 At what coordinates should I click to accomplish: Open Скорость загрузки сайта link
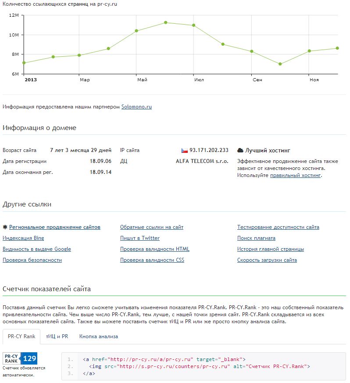pyautogui.click(x=267, y=260)
